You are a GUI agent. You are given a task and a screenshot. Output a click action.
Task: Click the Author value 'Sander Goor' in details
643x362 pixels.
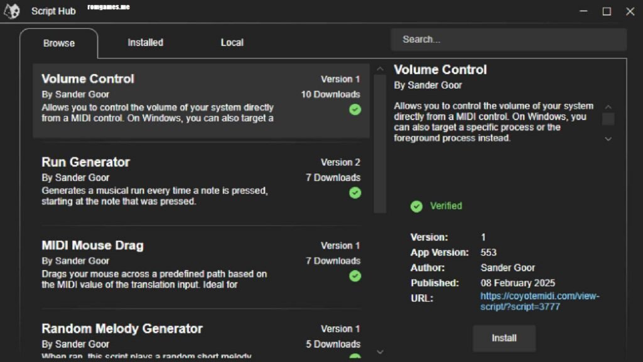[507, 268]
